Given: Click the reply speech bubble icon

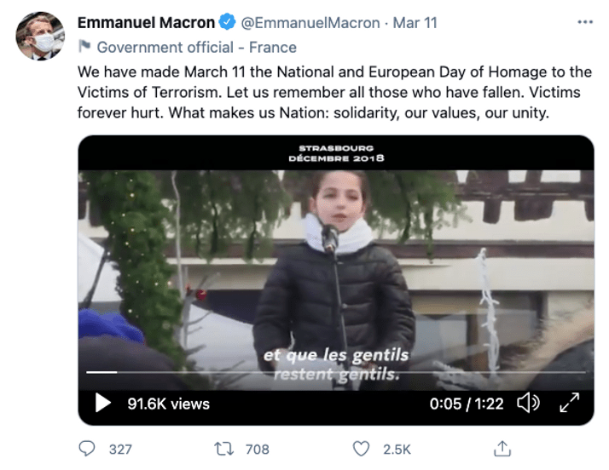Looking at the screenshot, I should point(87,448).
